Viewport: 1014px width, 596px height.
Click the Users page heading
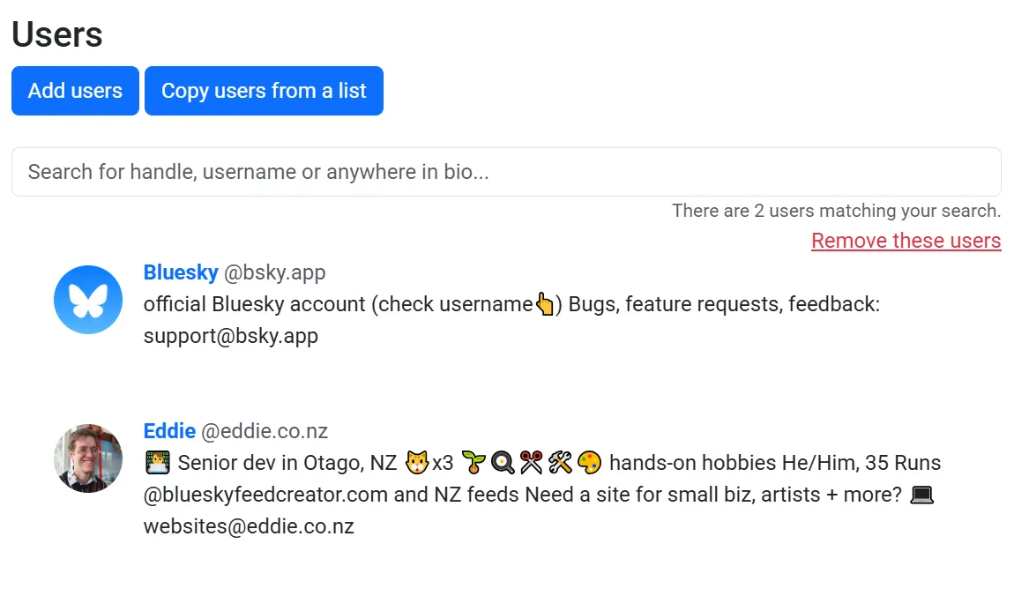[57, 34]
